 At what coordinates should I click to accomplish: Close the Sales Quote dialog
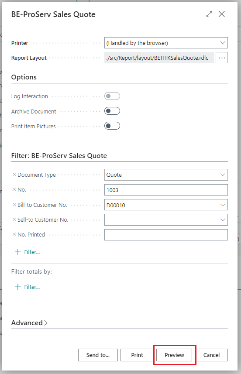(222, 14)
